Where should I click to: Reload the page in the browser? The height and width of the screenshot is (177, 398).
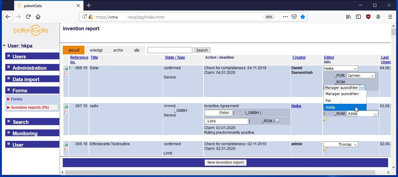(x=28, y=17)
